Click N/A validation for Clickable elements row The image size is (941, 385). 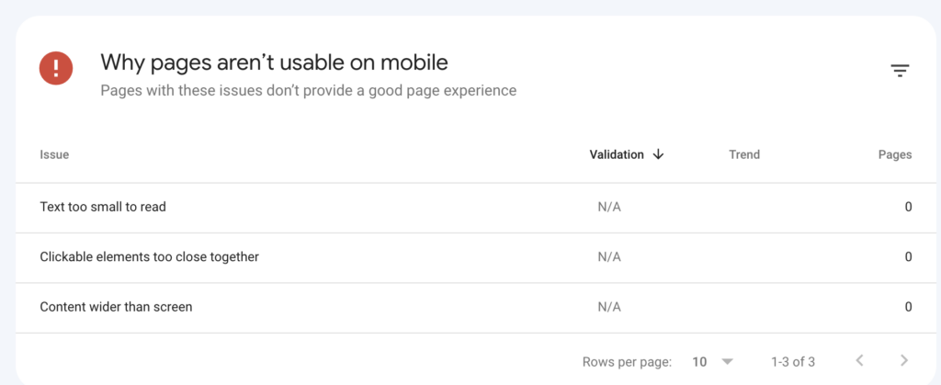(609, 256)
